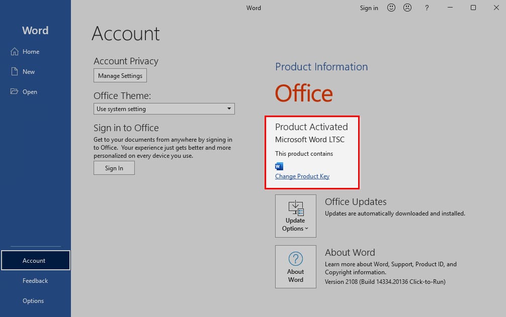Click 'Updates are automatically downloaded and installed.' text
The image size is (506, 317).
point(395,214)
